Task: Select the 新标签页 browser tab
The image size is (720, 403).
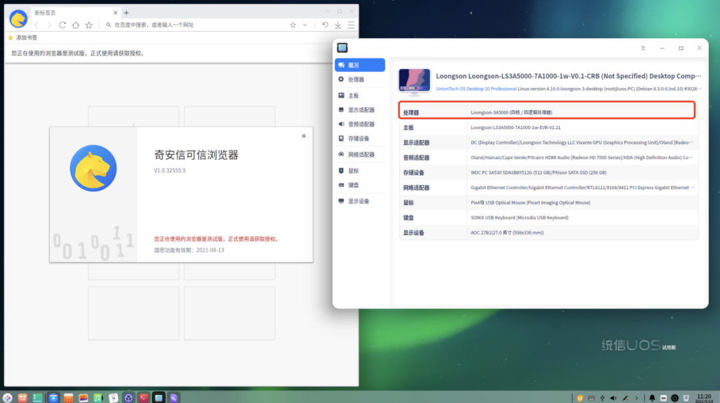Action: (76, 13)
